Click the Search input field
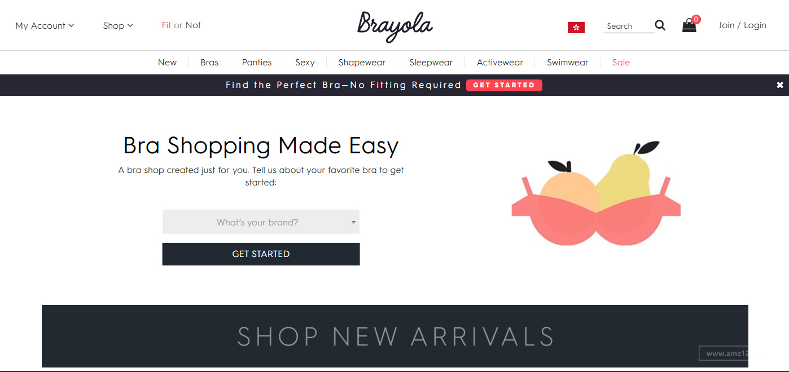789x372 pixels. (629, 26)
